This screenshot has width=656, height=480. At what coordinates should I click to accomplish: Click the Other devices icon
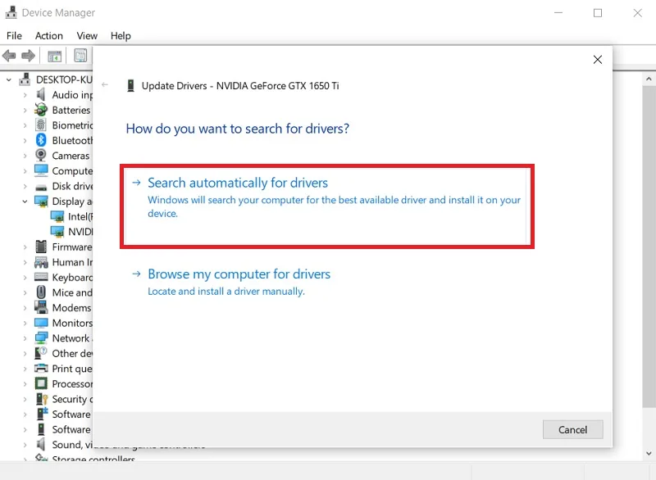(x=41, y=353)
